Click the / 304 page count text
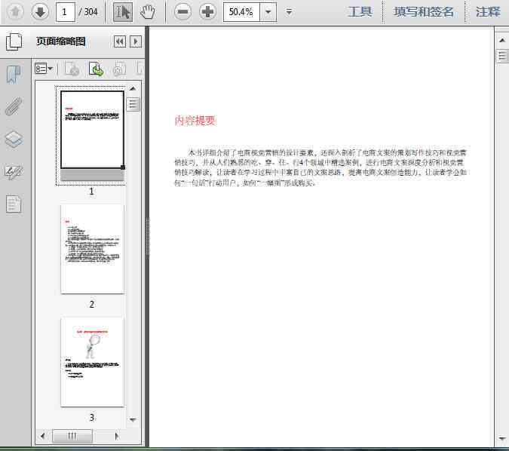The image size is (509, 451). [x=88, y=12]
